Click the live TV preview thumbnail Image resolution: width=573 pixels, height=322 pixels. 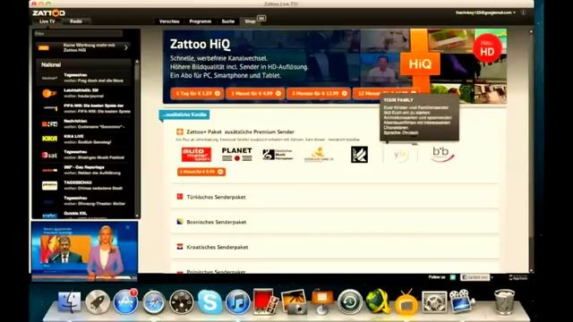[85, 250]
